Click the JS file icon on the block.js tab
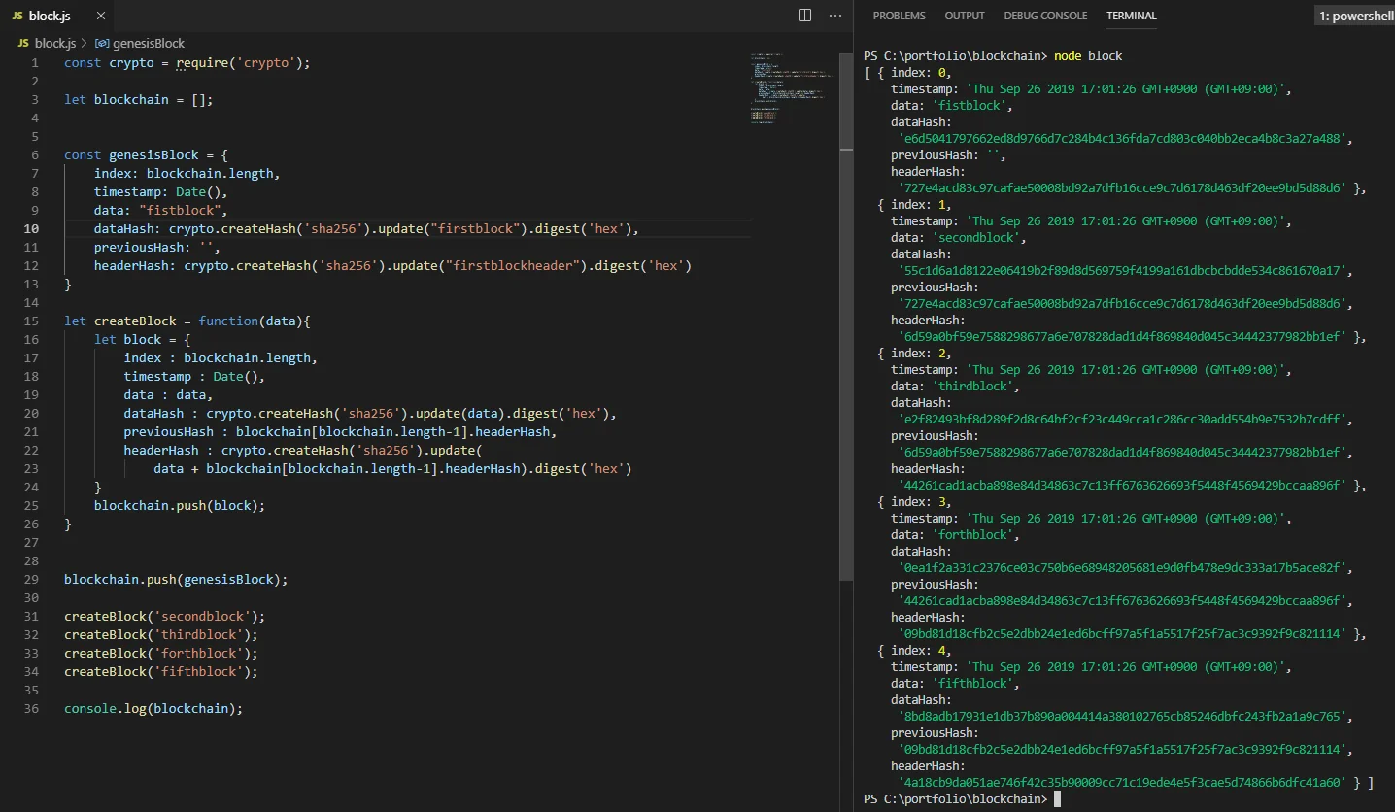The width and height of the screenshot is (1395, 812). [19, 17]
